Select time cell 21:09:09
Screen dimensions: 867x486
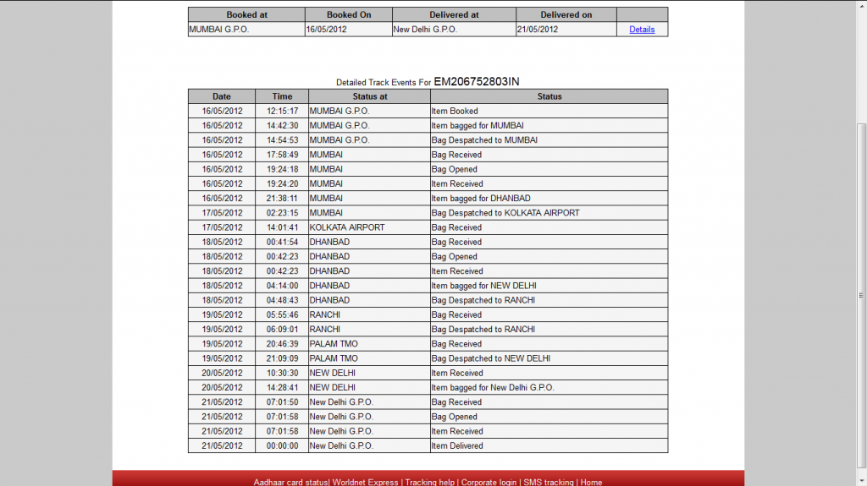pos(282,358)
